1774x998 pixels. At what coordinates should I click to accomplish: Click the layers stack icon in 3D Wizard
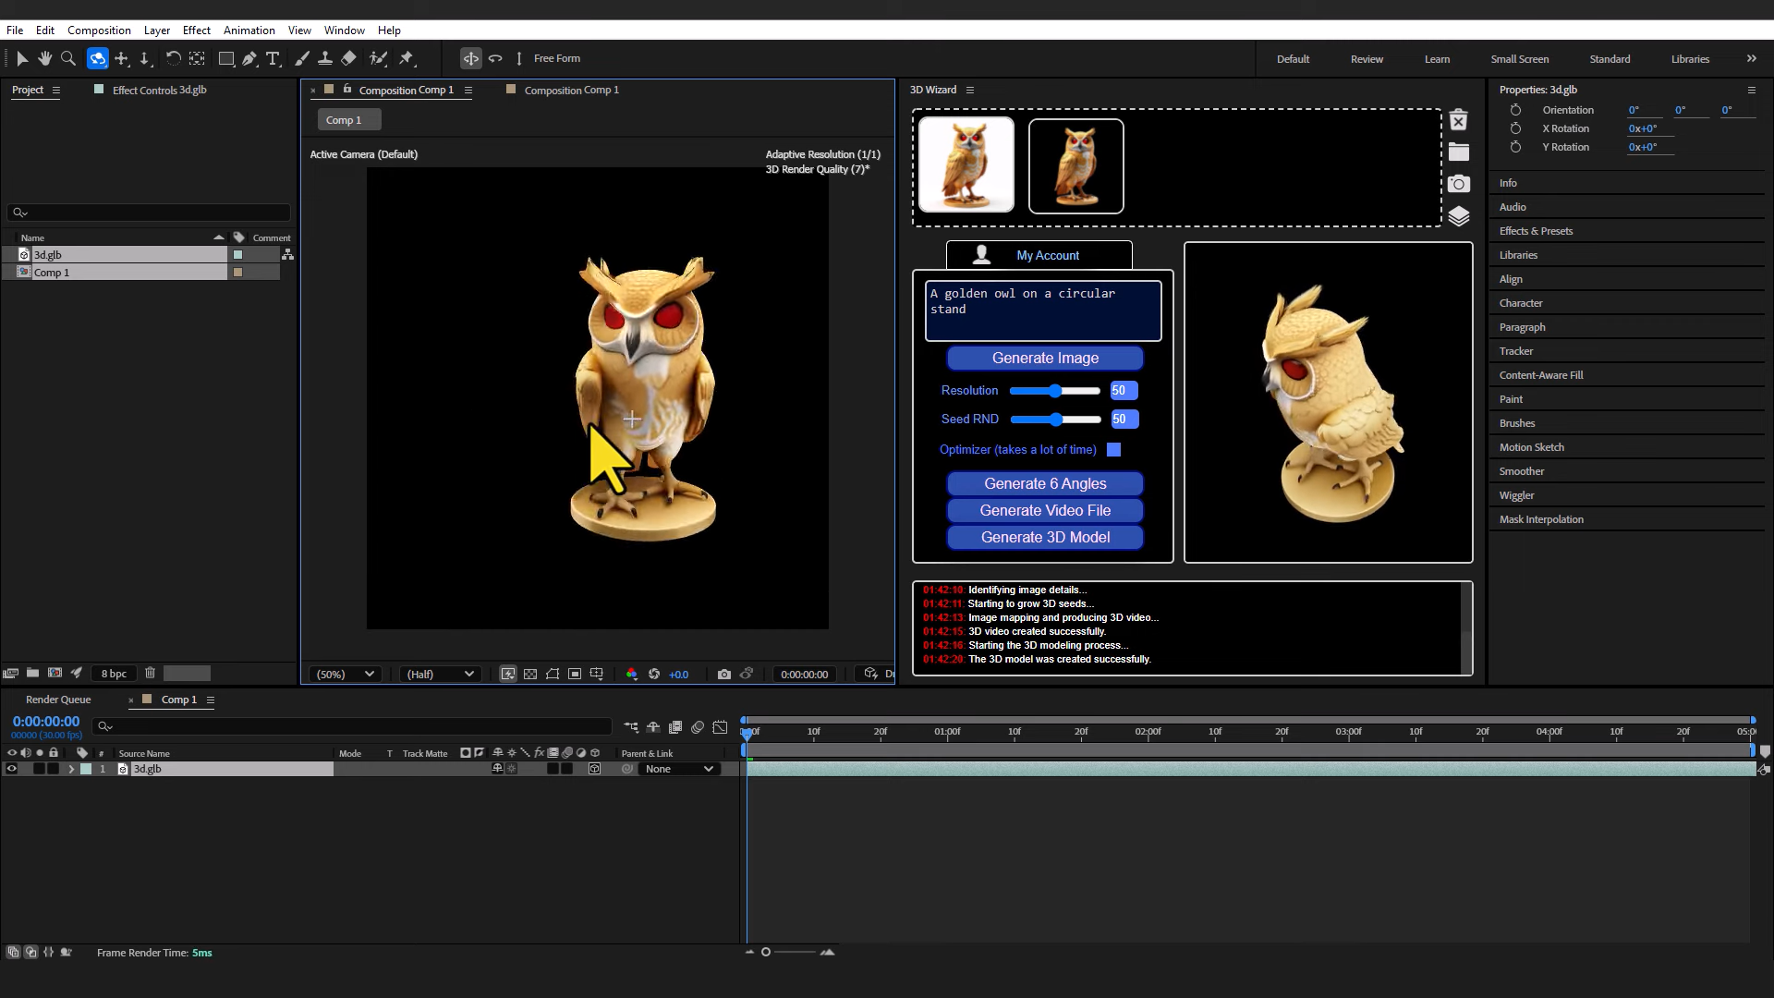1459,216
